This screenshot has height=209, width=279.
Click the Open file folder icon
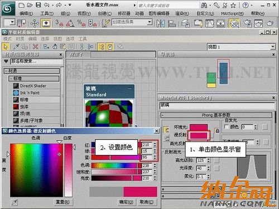click(30, 5)
